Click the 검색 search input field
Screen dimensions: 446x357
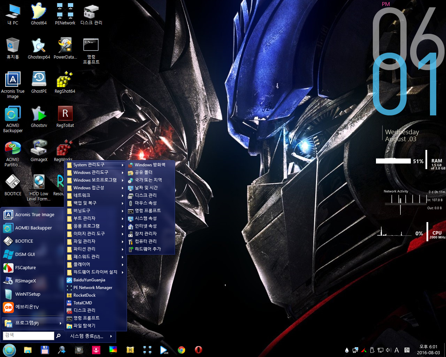[x=29, y=335]
